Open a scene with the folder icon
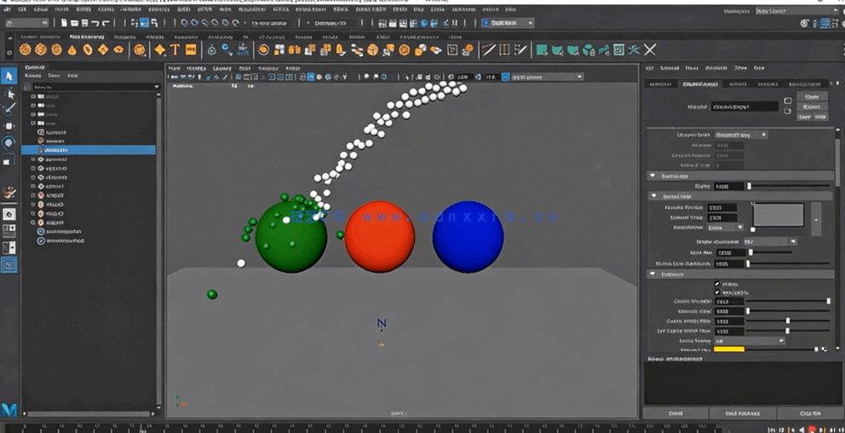This screenshot has width=845, height=433. [x=75, y=23]
